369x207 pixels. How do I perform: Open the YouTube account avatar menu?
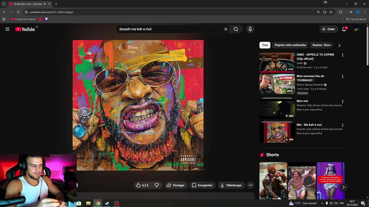(x=357, y=29)
